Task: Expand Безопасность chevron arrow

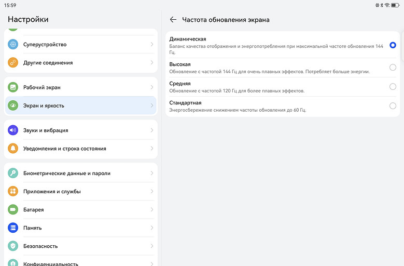Action: [x=151, y=246]
